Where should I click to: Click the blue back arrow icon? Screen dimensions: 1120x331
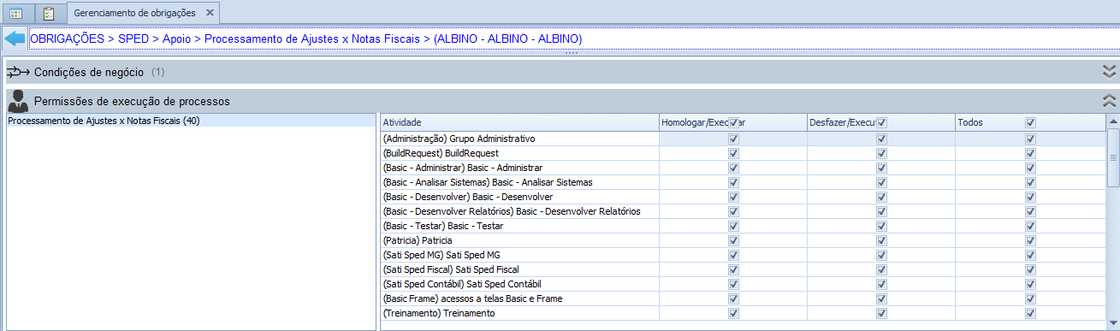pos(15,38)
